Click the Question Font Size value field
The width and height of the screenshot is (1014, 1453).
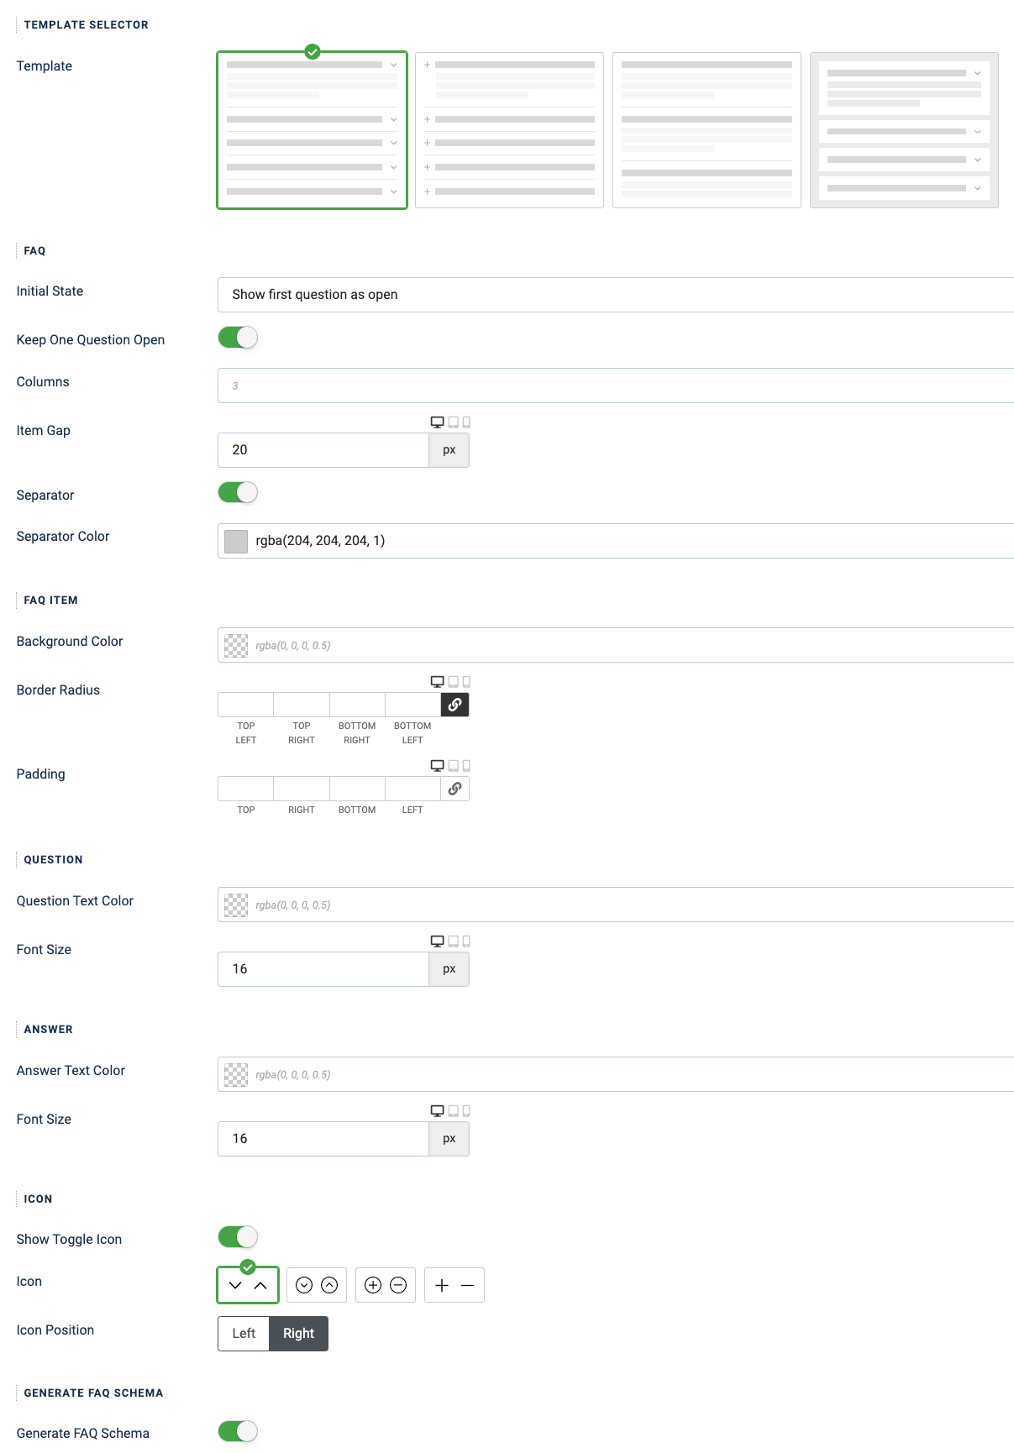[323, 969]
